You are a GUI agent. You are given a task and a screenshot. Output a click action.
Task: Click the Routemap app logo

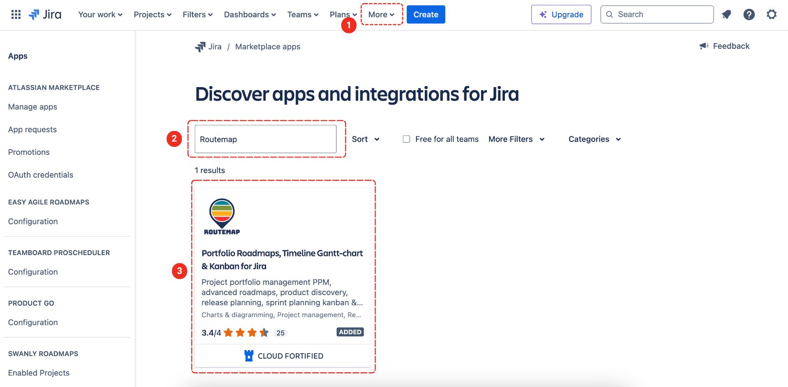tap(222, 216)
